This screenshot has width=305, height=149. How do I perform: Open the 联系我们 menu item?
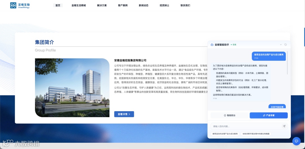185,5
